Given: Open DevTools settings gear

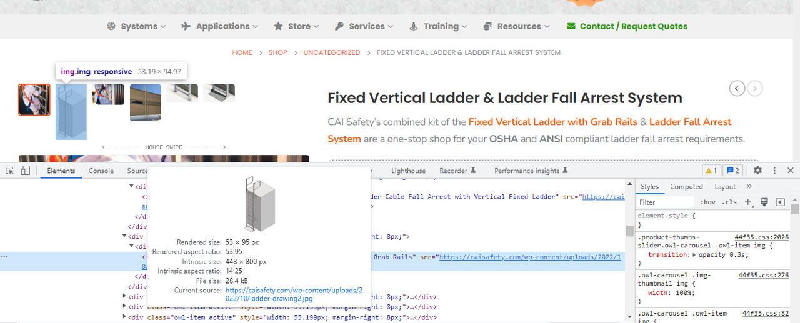Looking at the screenshot, I should [757, 171].
